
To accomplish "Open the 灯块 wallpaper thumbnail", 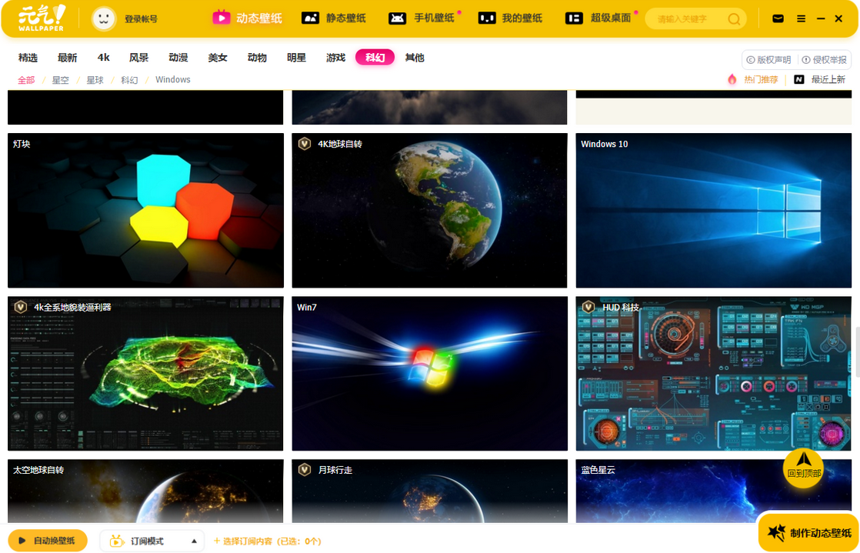I will click(145, 210).
